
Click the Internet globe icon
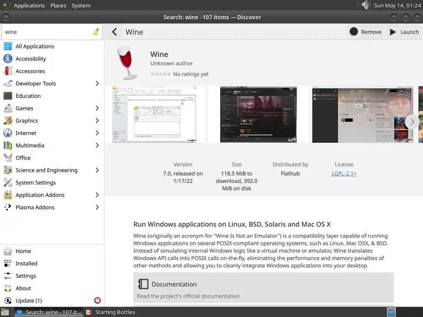click(8, 133)
